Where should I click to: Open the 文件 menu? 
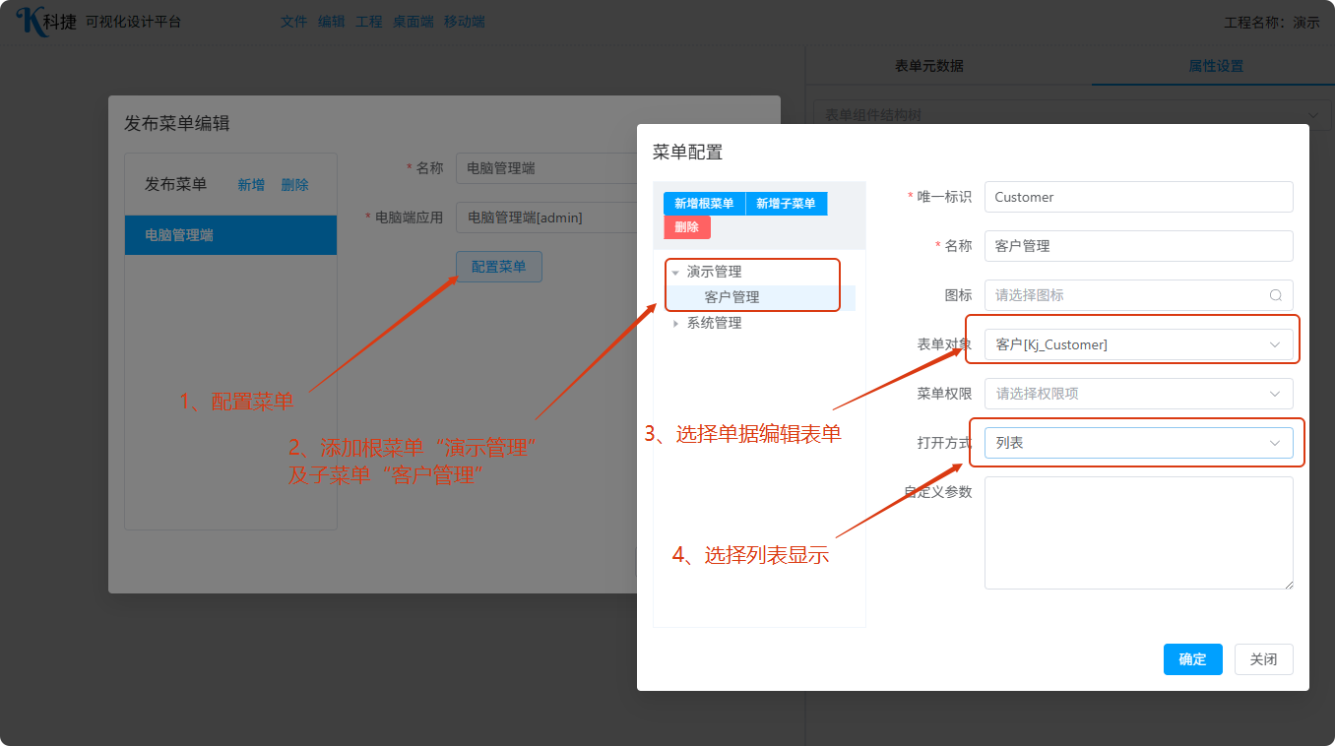pyautogui.click(x=293, y=22)
